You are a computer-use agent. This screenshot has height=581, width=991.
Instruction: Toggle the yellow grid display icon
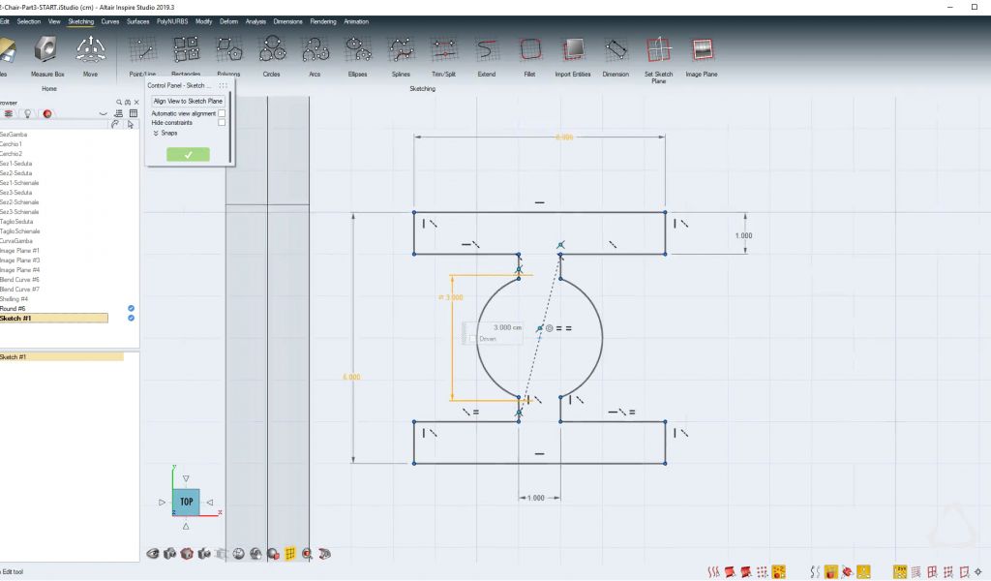[290, 554]
